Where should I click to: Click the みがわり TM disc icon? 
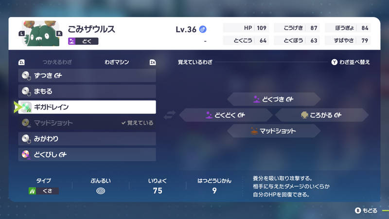pyautogui.click(x=26, y=139)
